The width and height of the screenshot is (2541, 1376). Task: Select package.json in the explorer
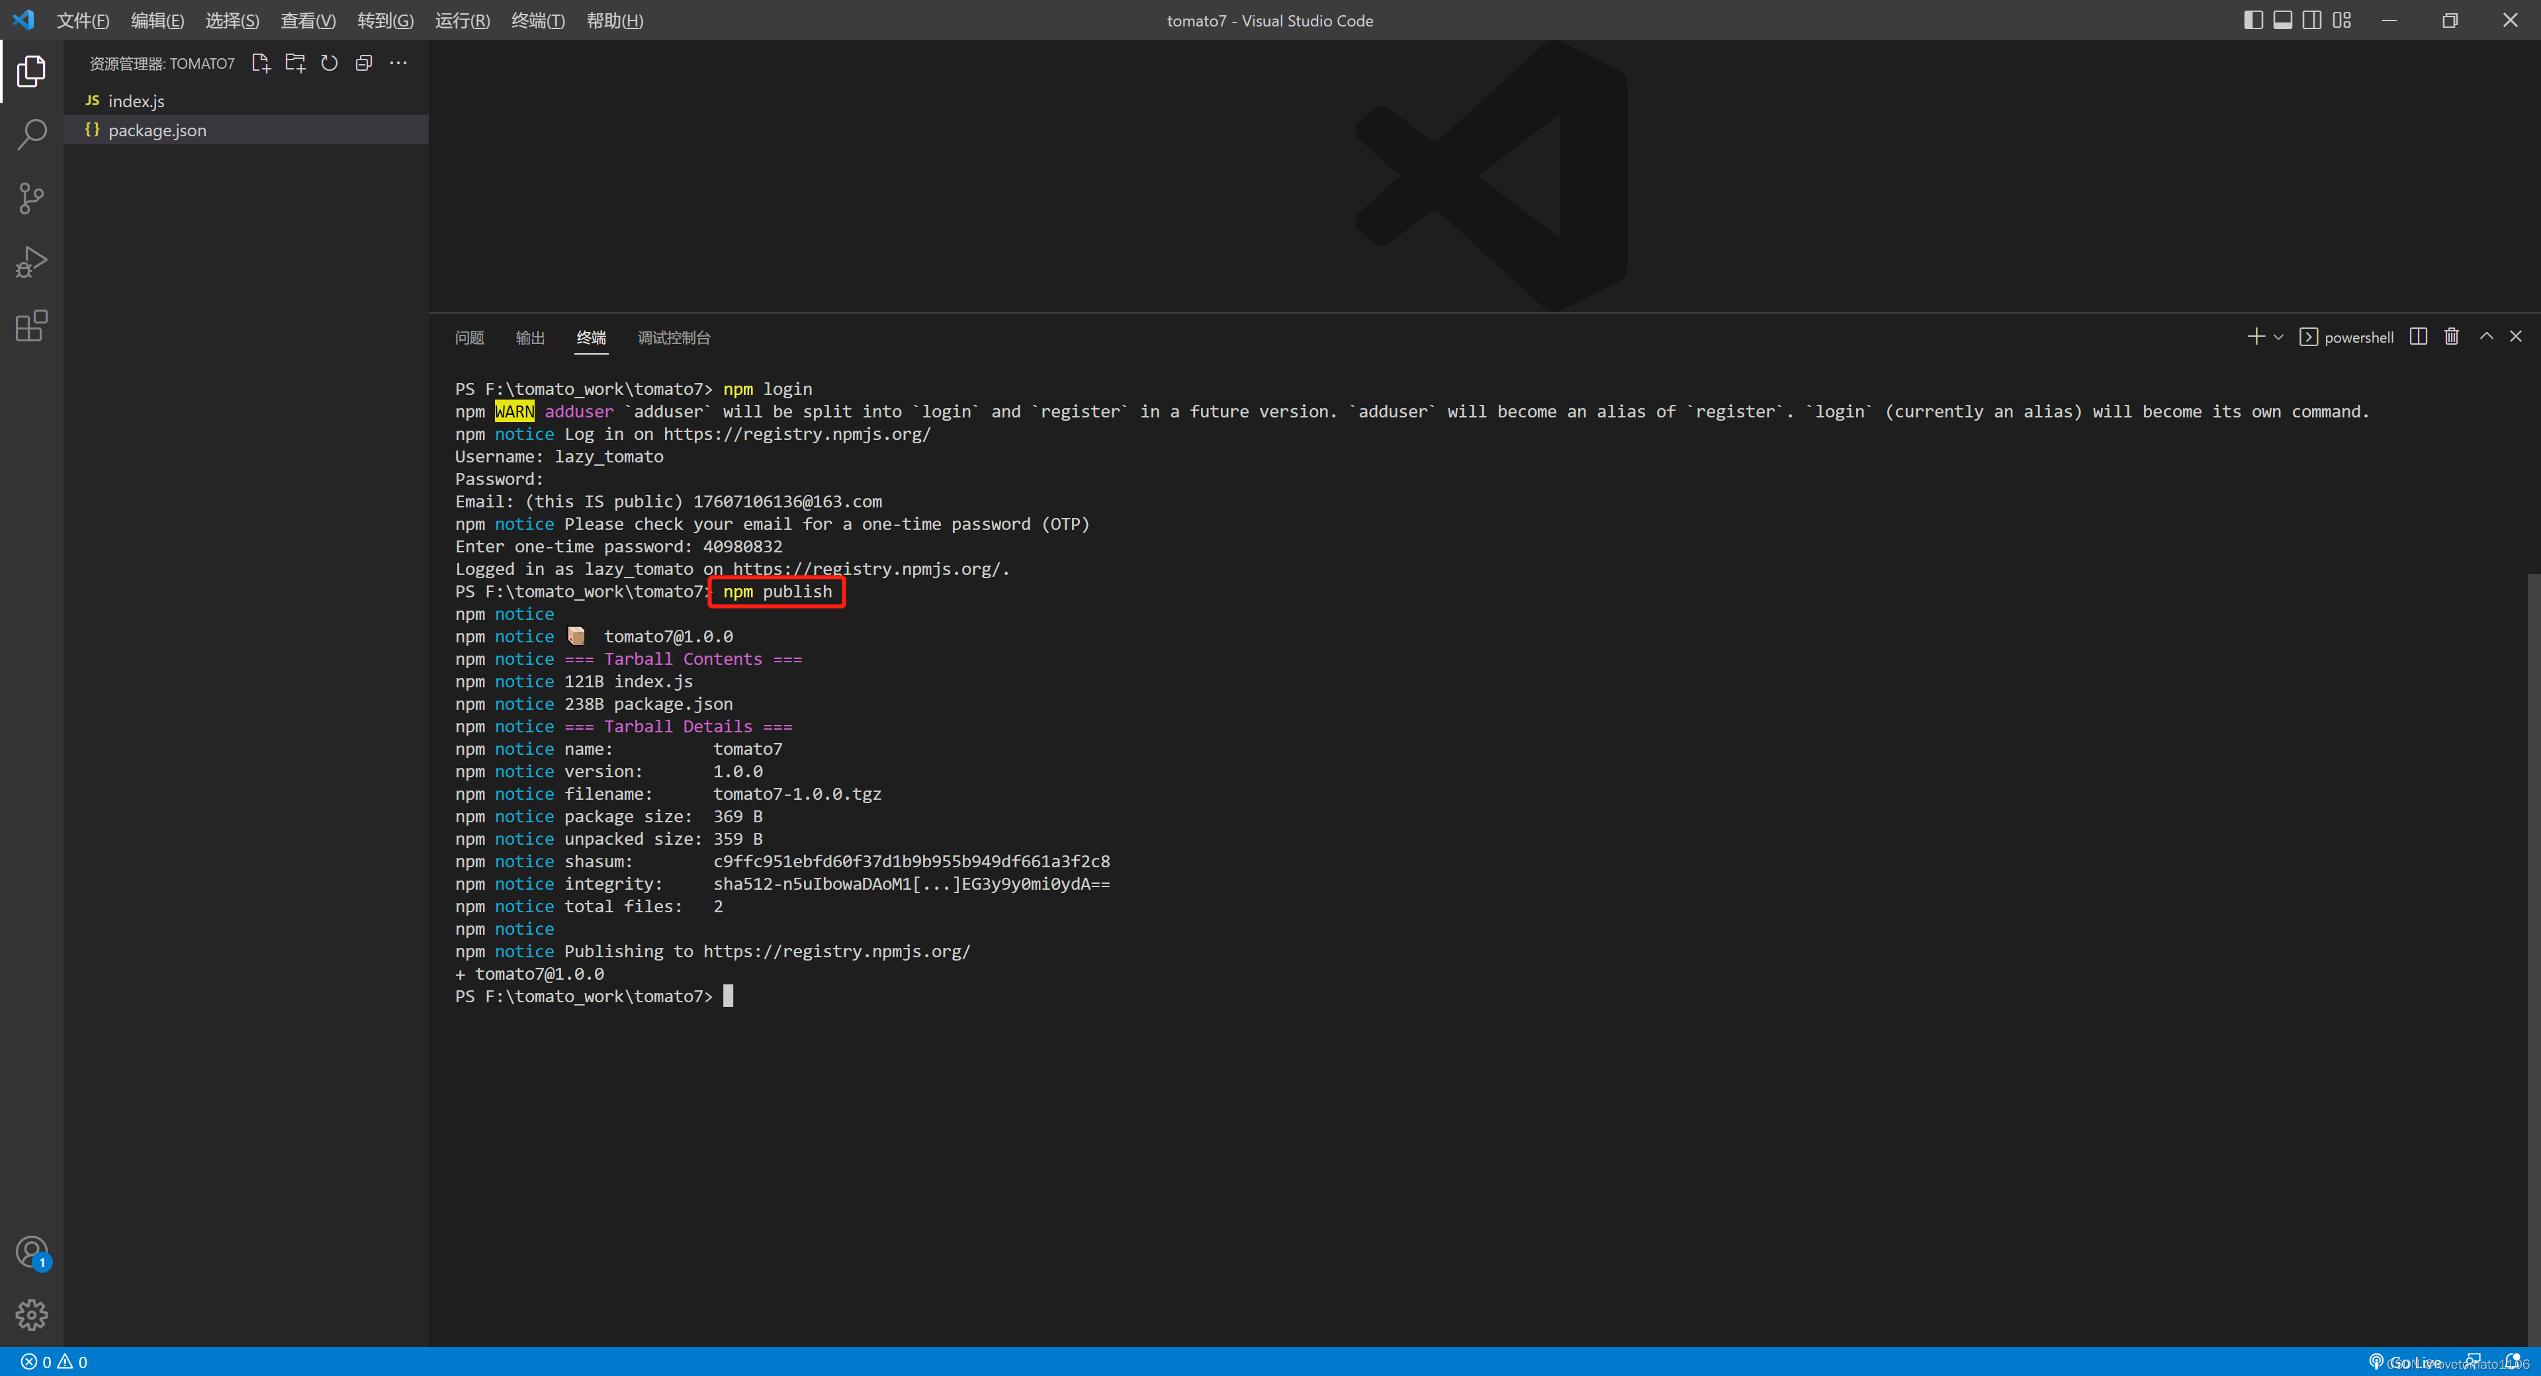pyautogui.click(x=247, y=130)
